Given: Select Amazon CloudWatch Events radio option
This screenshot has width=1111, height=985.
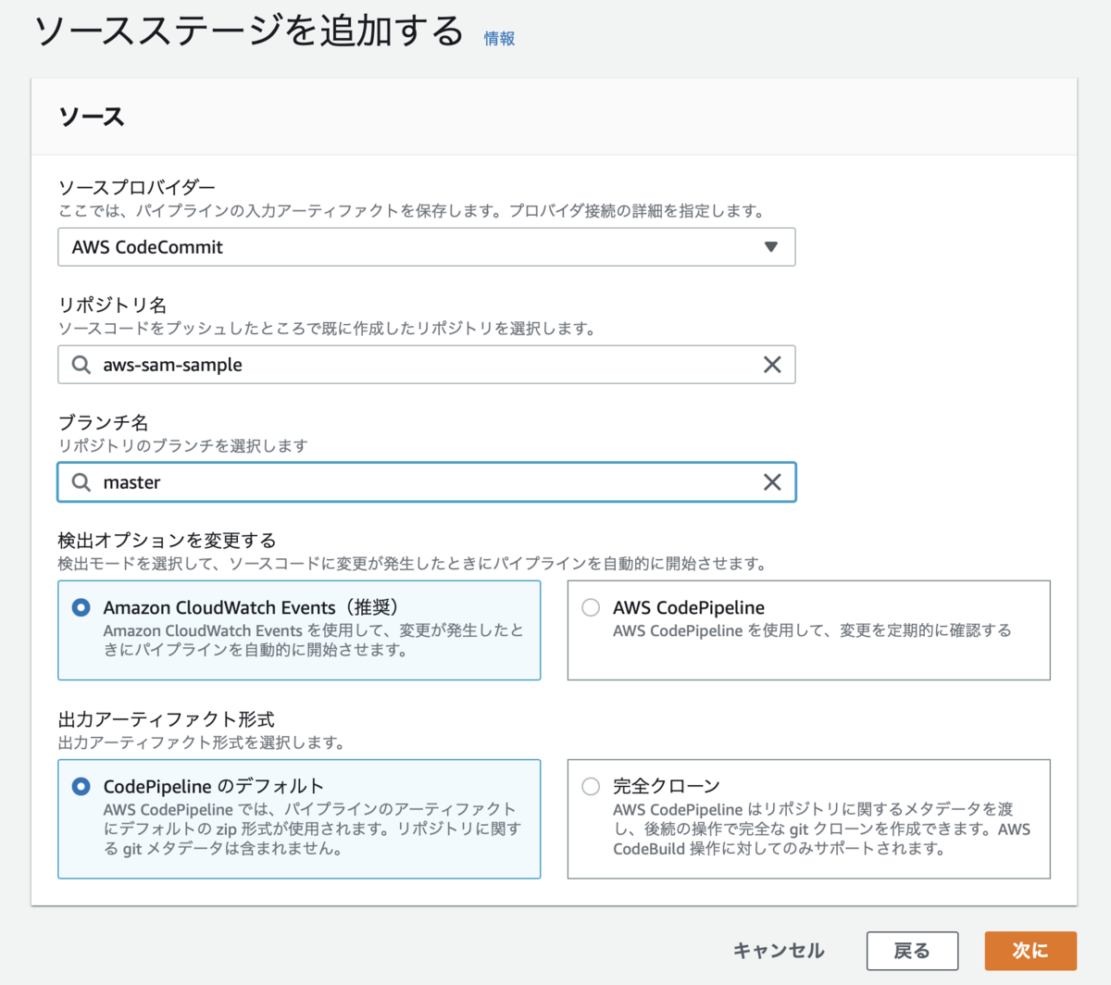Looking at the screenshot, I should tap(81, 607).
